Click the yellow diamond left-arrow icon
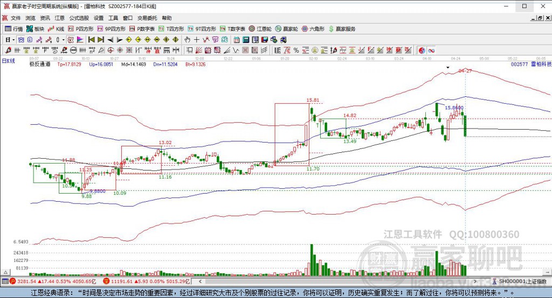This screenshot has height=298, width=552. pos(129,40)
